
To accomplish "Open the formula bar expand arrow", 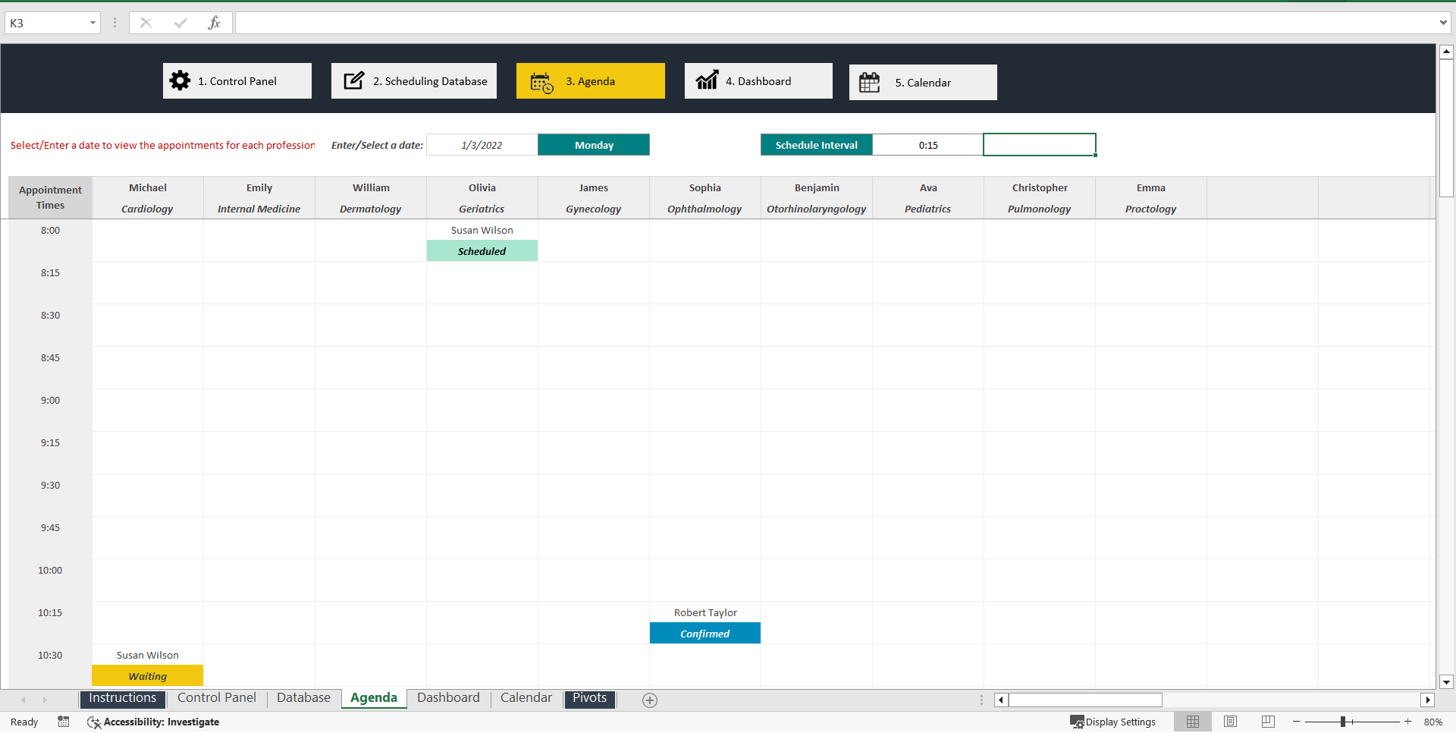I will point(1444,22).
